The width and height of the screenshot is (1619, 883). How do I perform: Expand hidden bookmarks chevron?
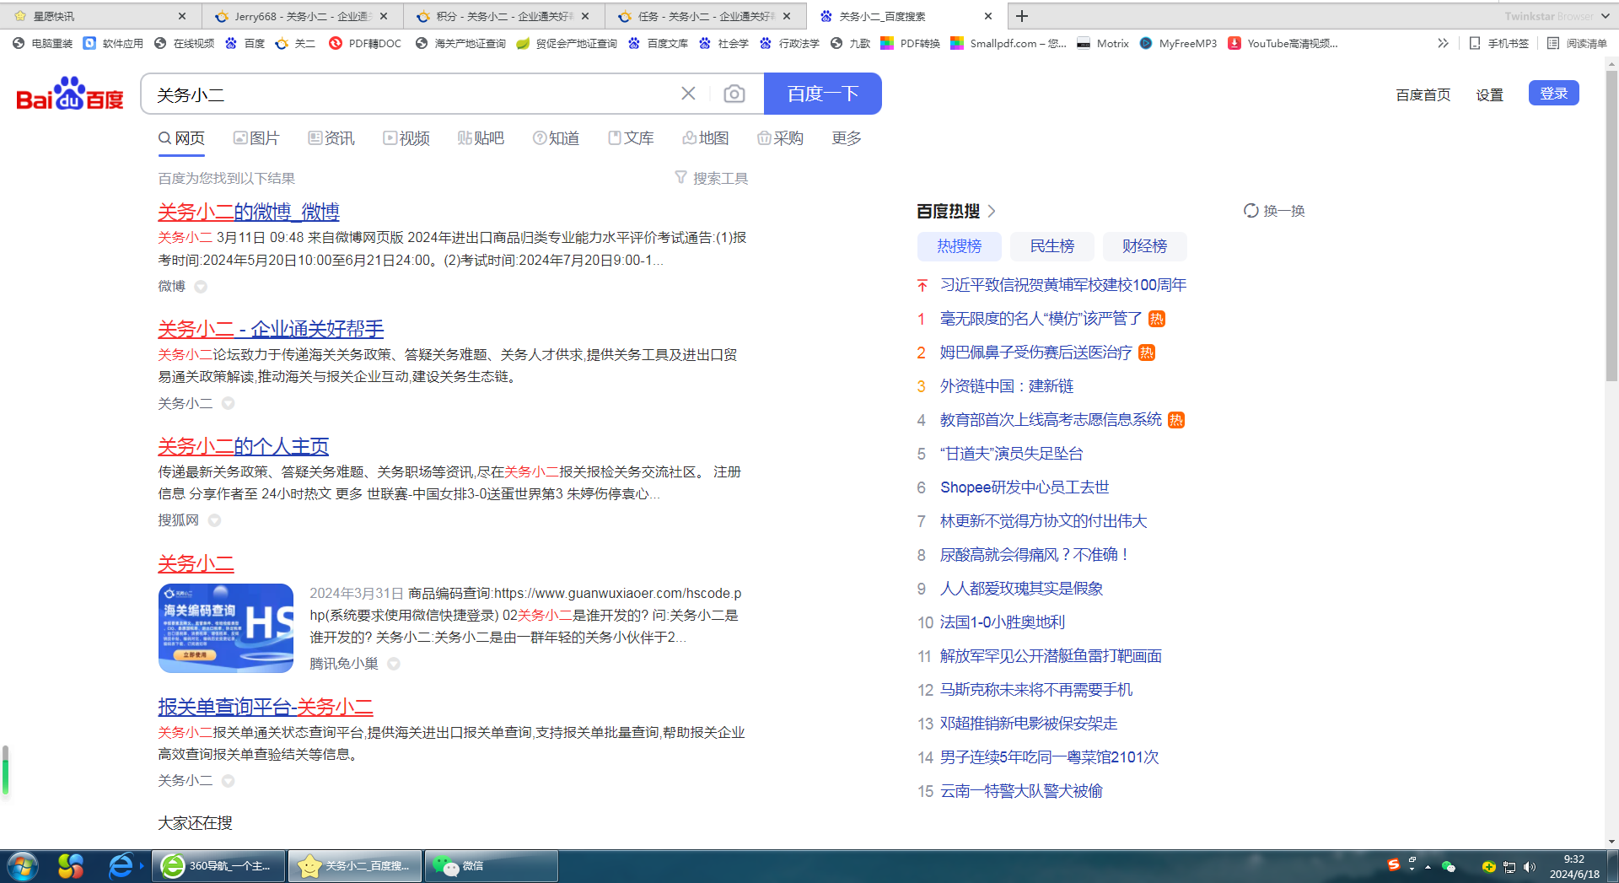(x=1443, y=43)
